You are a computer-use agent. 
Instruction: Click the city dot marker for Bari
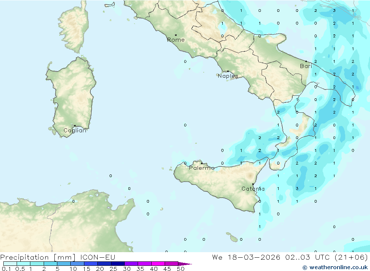(x=306, y=61)
